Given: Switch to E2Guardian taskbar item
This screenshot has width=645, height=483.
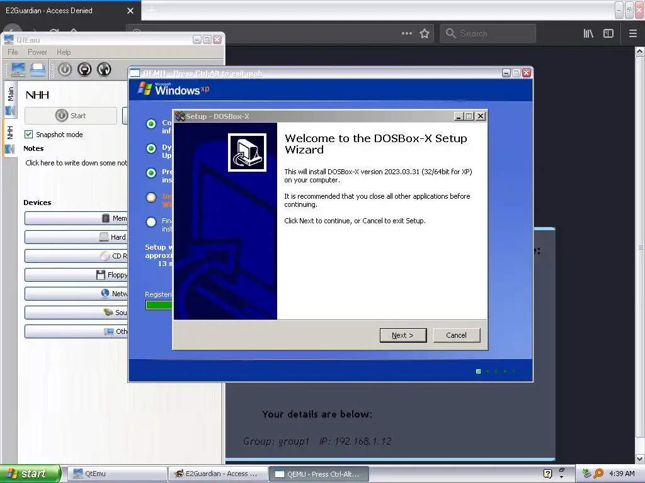Looking at the screenshot, I should (218, 474).
